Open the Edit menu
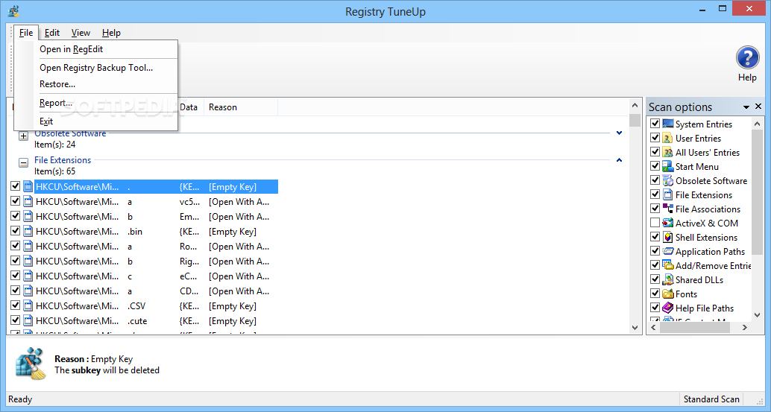This screenshot has height=412, width=771. 52,33
